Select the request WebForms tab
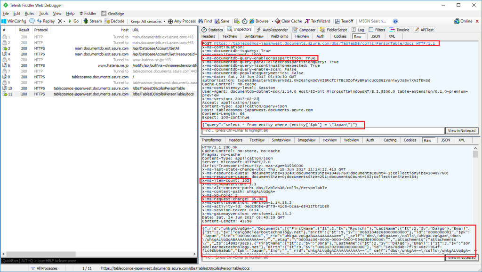 tap(280, 36)
